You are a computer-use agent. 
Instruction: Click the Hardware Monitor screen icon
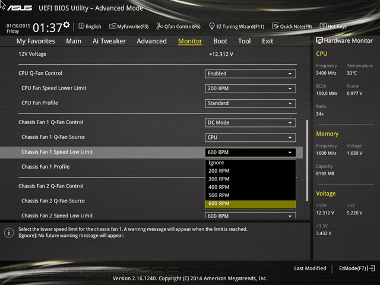pyautogui.click(x=319, y=40)
